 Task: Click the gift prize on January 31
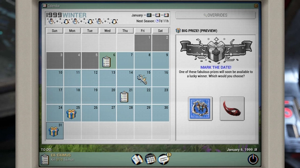point(53,132)
